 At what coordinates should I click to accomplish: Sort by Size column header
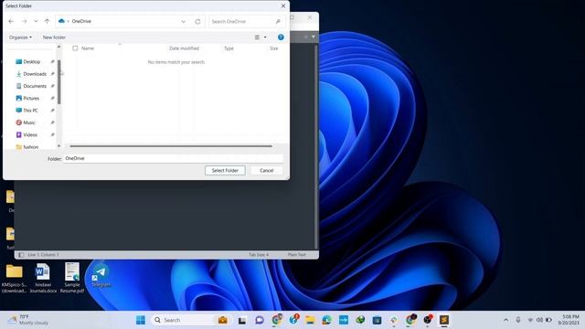pos(274,48)
